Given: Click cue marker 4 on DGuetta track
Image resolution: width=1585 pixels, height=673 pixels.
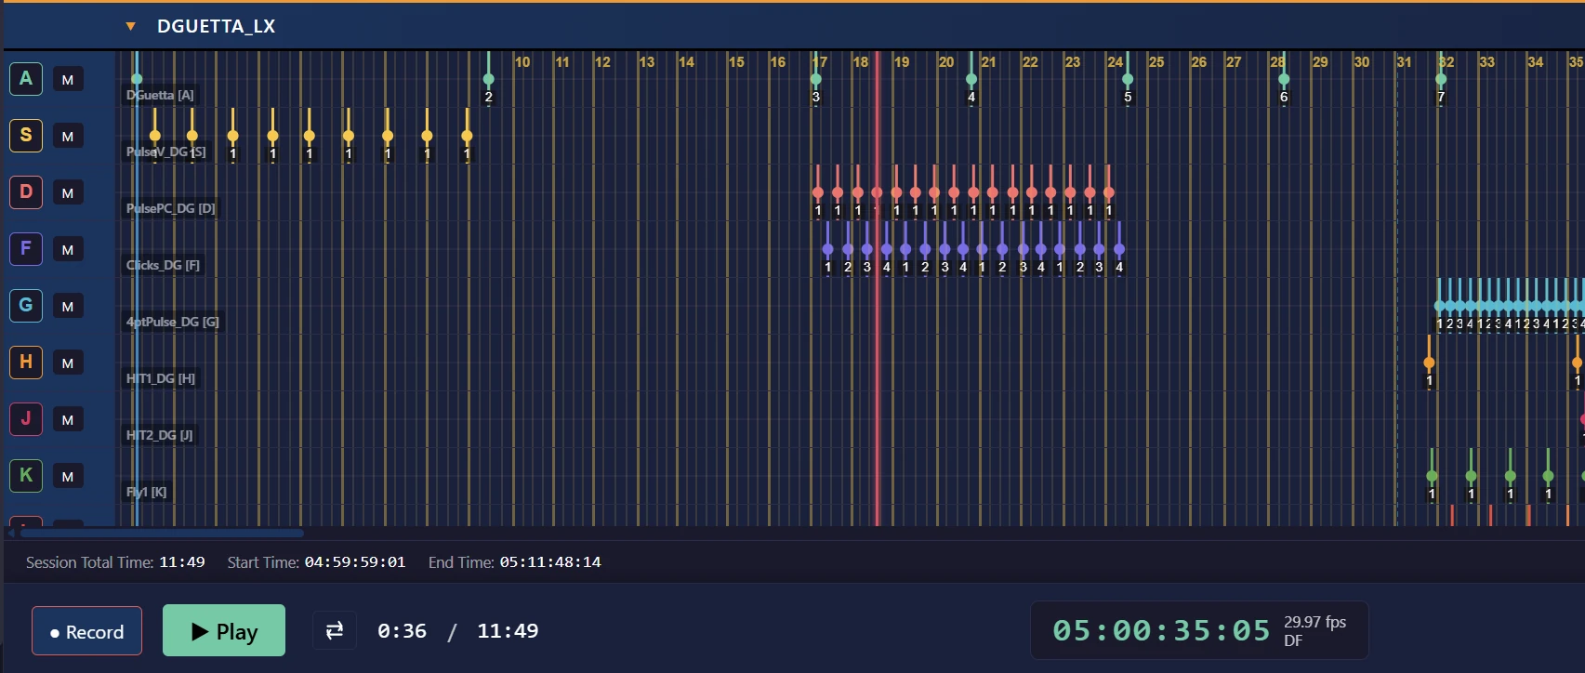Looking at the screenshot, I should [971, 80].
